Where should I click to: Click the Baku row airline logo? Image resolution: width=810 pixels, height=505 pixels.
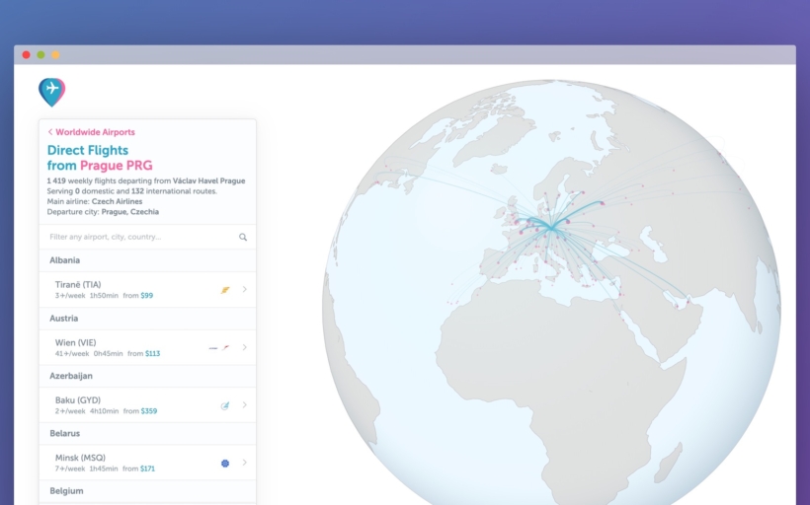[225, 405]
